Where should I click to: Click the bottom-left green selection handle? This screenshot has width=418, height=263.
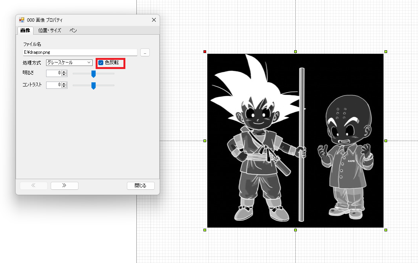[205, 230]
